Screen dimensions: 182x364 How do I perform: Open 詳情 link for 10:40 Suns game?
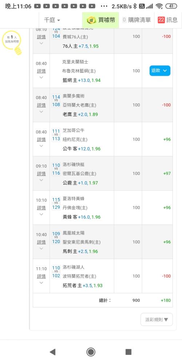41,242
